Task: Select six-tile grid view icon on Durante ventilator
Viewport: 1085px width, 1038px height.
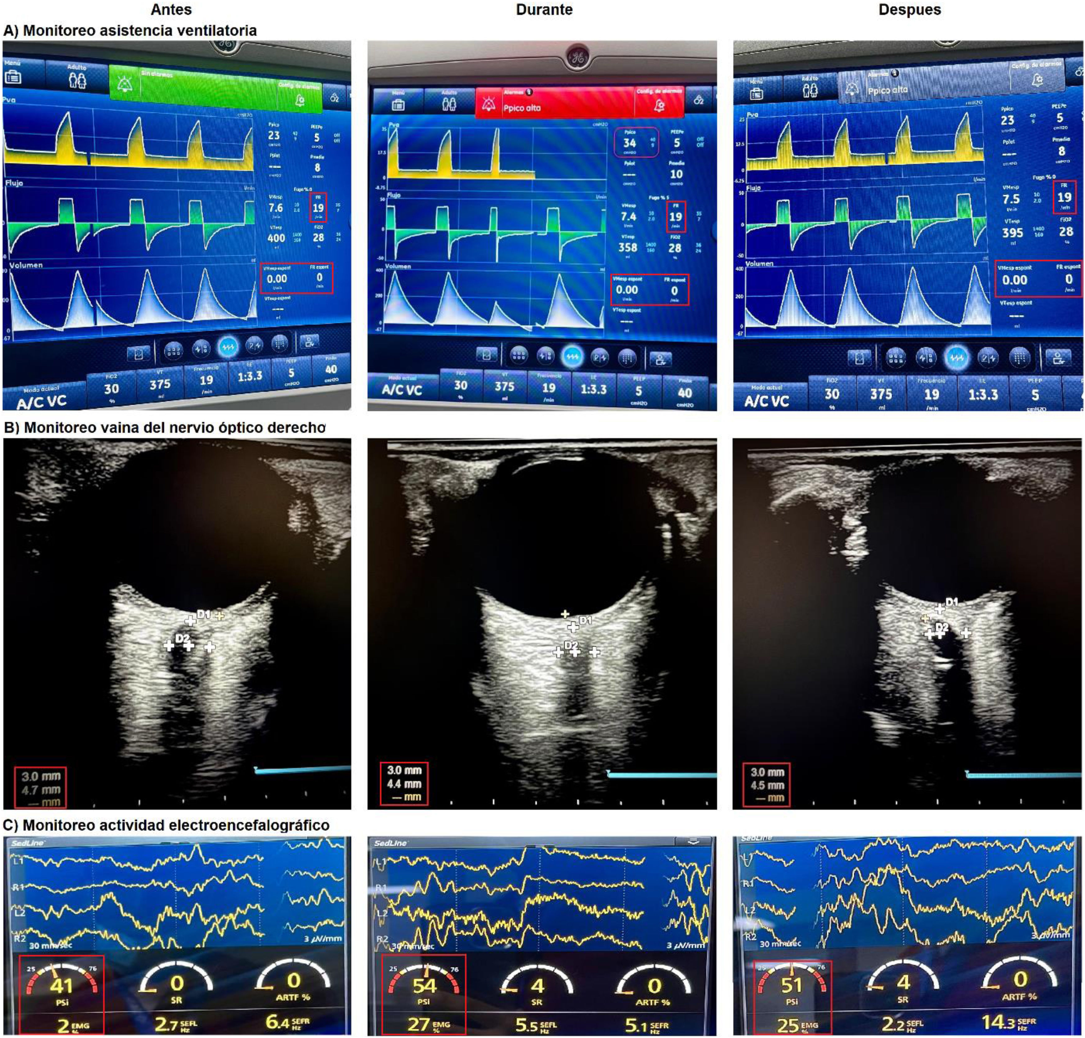Action: click(x=519, y=356)
